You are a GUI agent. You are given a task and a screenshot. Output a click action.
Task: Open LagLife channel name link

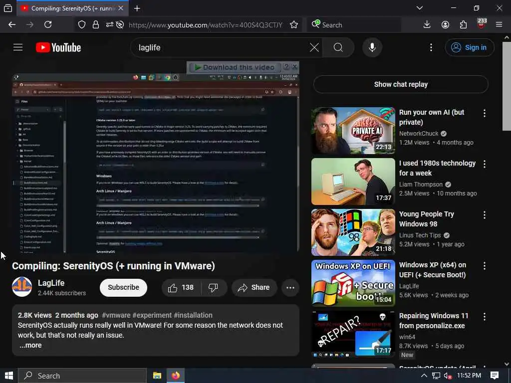(x=51, y=283)
